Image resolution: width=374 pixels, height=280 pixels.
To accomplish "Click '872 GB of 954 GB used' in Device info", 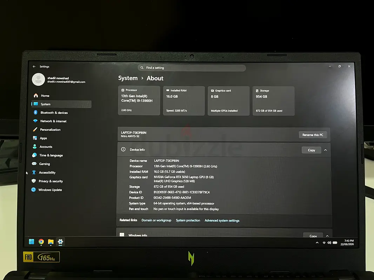I will click(x=169, y=187).
